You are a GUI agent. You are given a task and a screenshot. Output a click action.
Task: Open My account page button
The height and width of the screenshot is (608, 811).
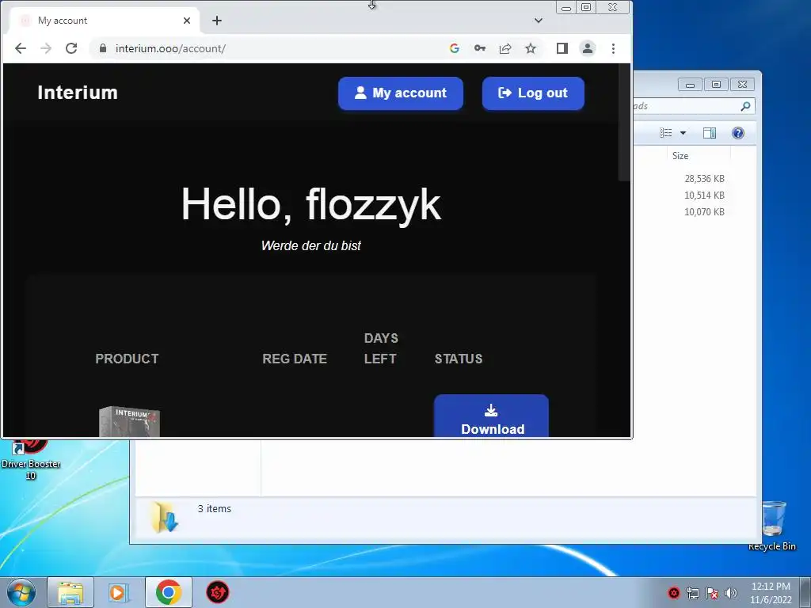point(400,93)
